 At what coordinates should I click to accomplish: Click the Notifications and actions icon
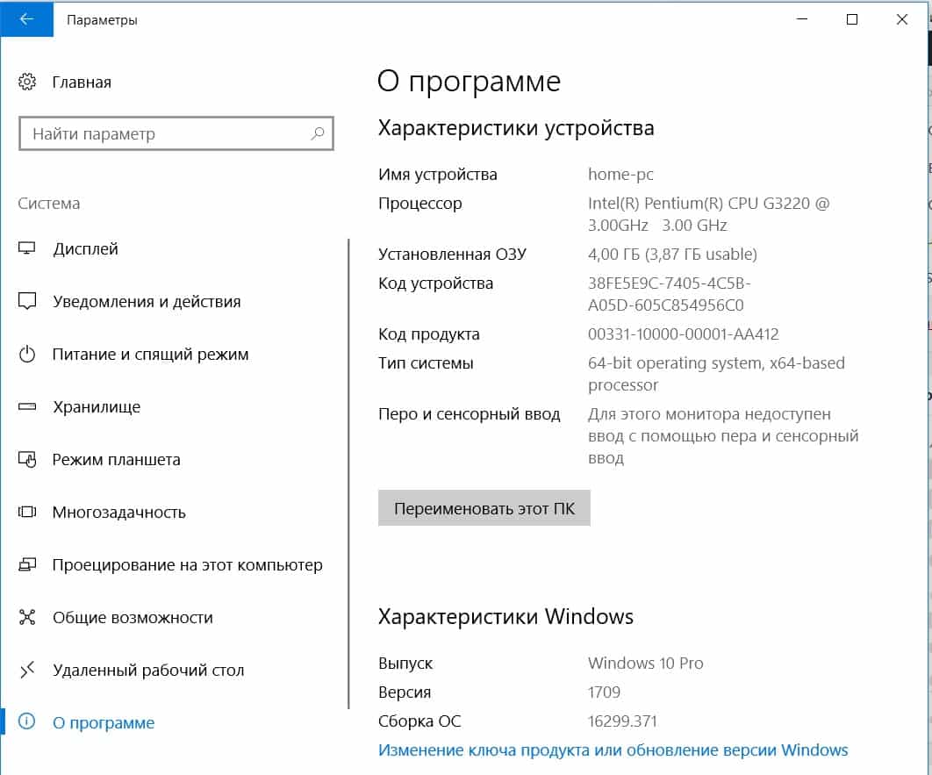27,302
